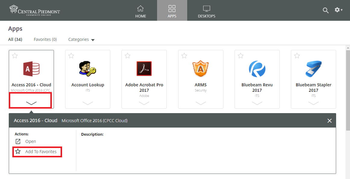Screen dimensions: 350x179
Task: Open the settings gear menu
Action: [338, 10]
